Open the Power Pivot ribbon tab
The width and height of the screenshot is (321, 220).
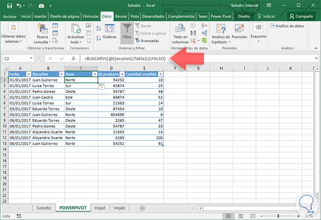point(221,16)
